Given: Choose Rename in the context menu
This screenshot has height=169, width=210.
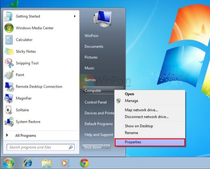Looking at the screenshot, I should [x=150, y=133].
